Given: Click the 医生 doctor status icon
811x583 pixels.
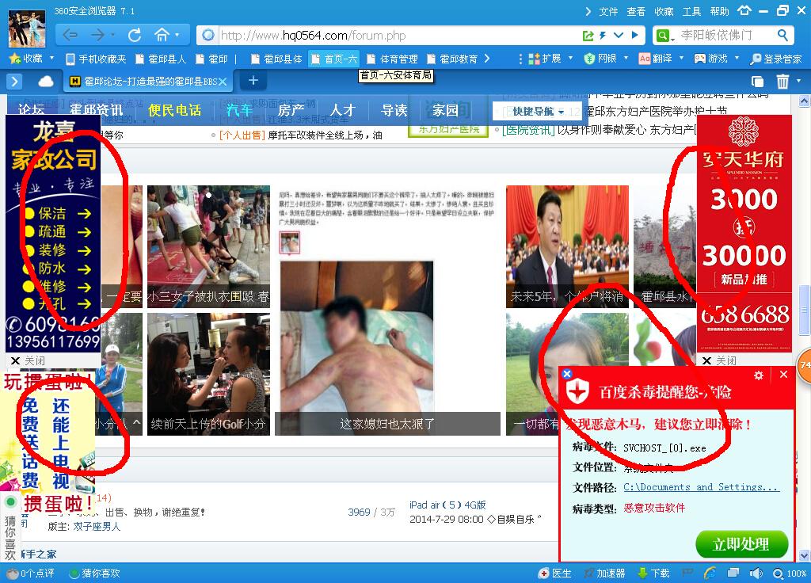Looking at the screenshot, I should tap(555, 573).
